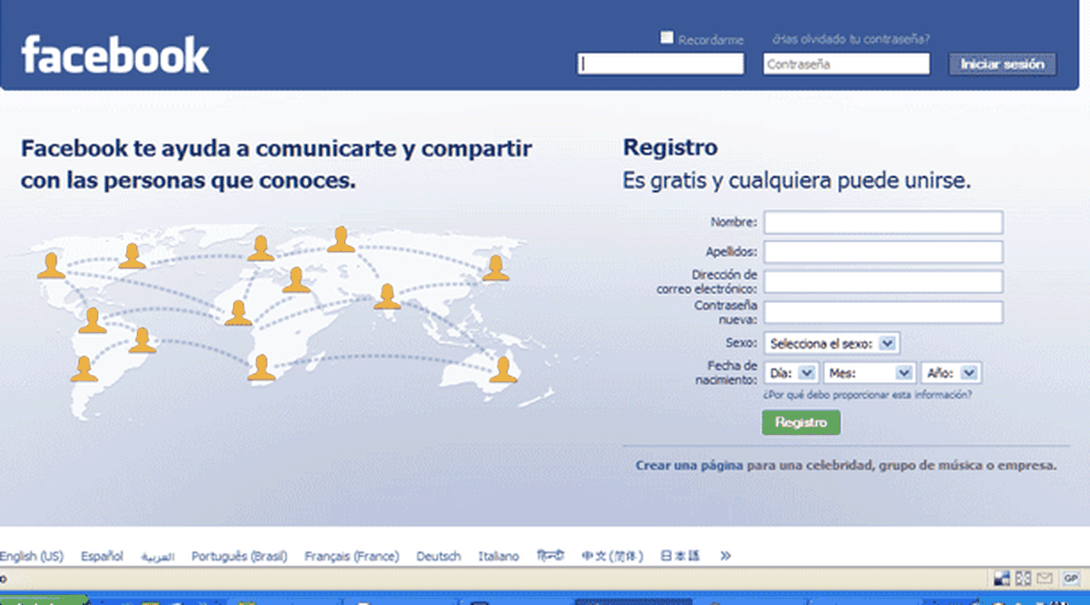Open the Mes birth-date dropdown
The width and height of the screenshot is (1090, 605).
869,373
